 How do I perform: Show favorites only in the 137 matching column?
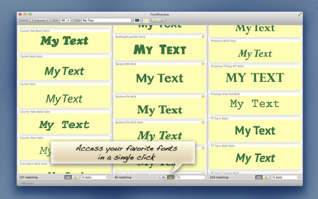pos(75,178)
